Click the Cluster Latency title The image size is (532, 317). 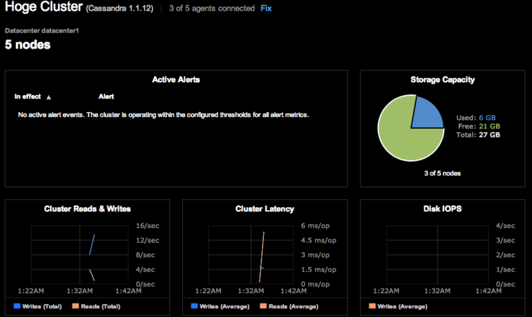265,209
